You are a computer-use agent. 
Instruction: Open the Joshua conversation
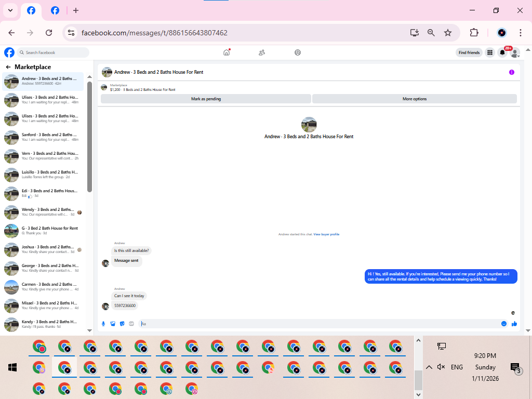[x=43, y=250]
